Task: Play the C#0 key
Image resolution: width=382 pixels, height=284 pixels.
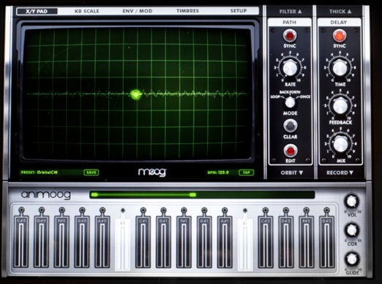Action: click(21, 242)
